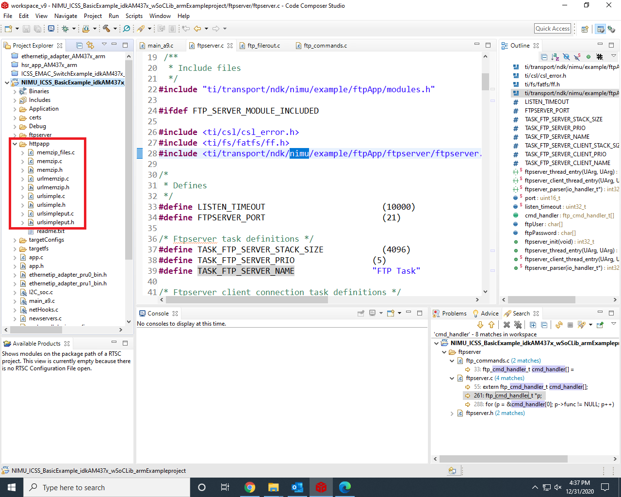The height and width of the screenshot is (497, 621).
Task: Open the File menu
Action: point(8,16)
